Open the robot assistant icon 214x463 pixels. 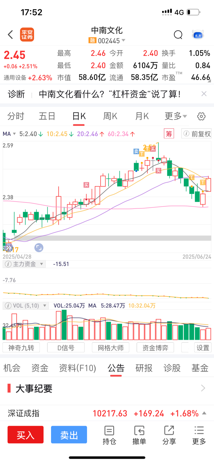[x=198, y=35]
